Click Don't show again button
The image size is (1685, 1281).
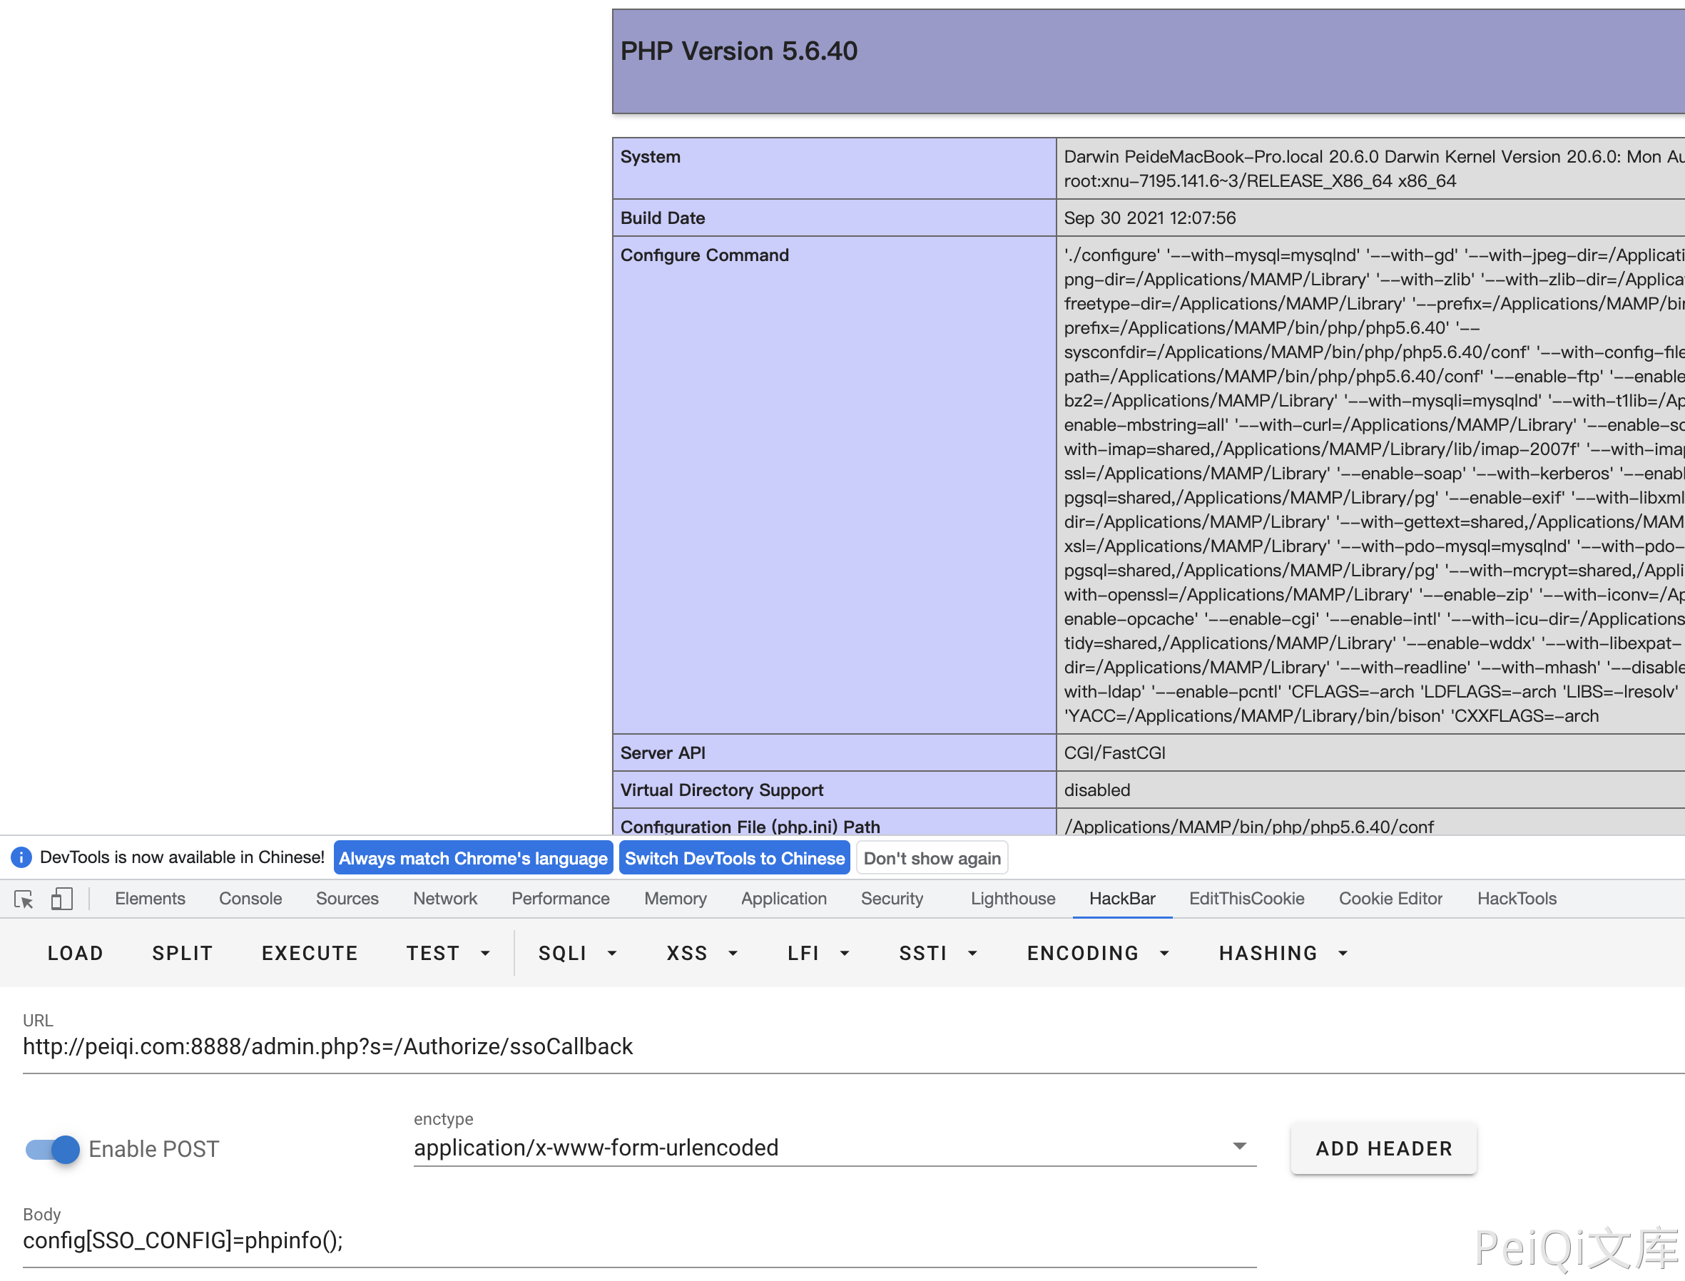[x=931, y=859]
